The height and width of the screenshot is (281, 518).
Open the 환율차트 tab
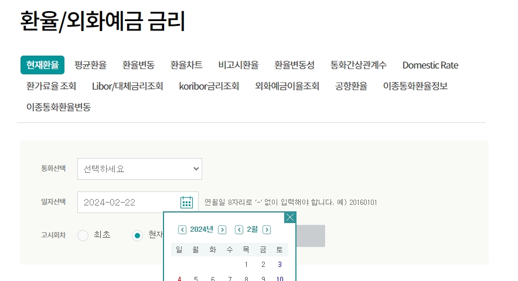click(x=186, y=65)
